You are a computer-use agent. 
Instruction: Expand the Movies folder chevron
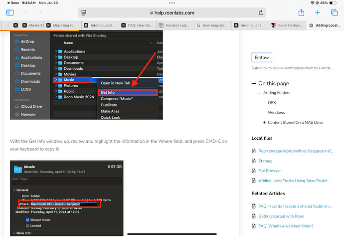tap(56, 74)
